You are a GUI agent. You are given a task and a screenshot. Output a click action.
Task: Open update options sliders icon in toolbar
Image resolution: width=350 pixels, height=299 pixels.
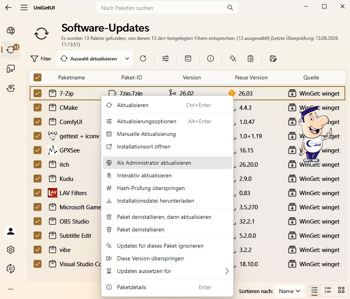[x=166, y=59]
